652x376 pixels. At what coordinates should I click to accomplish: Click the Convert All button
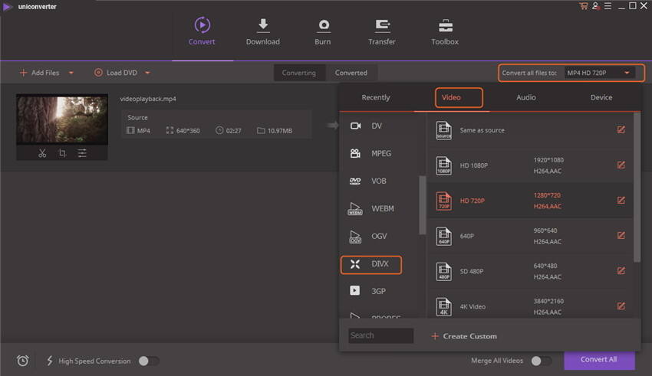[599, 360]
